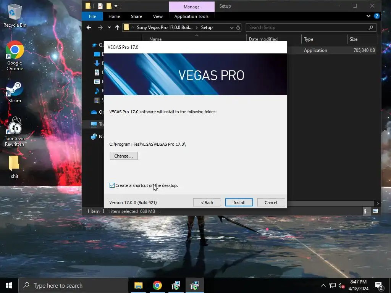Open Customize Quick Access Toolbar dropdown
391x293 pixels.
tap(116, 6)
